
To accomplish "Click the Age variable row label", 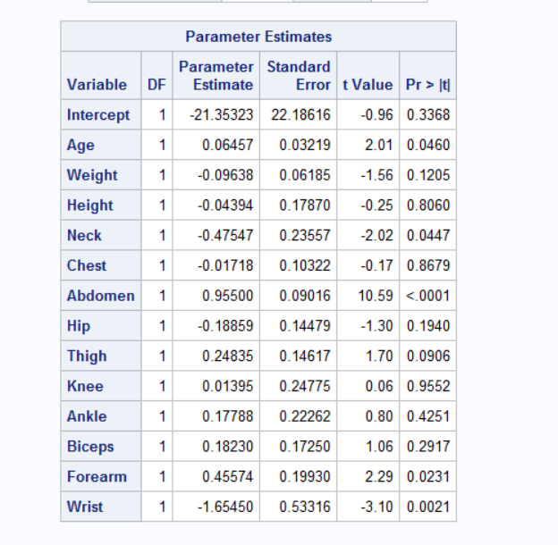I will click(80, 145).
